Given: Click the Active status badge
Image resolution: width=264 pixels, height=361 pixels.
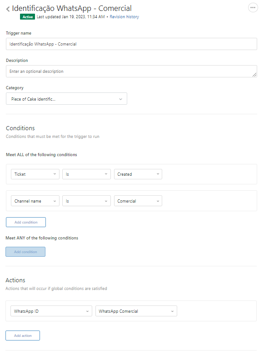Looking at the screenshot, I should tap(27, 17).
